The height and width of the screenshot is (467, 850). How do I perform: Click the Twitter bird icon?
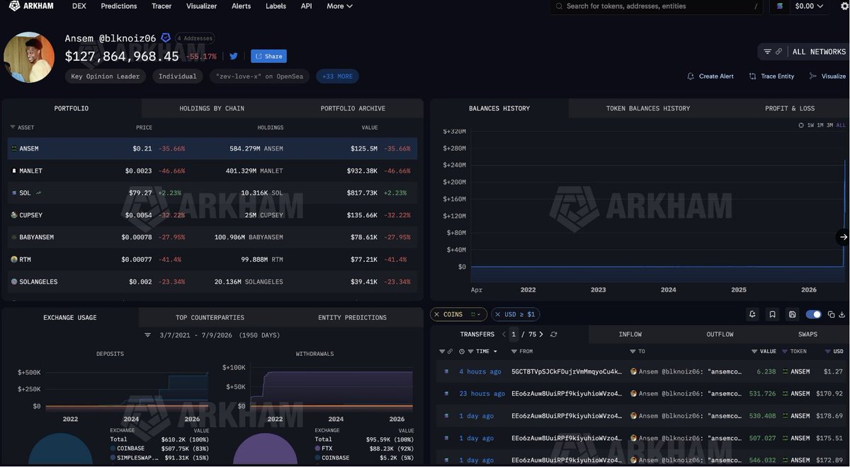coord(234,56)
